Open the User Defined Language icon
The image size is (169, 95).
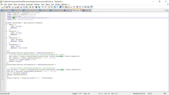[63, 7]
